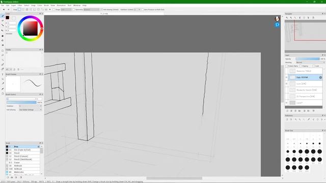This screenshot has width=326, height=183.
Task: Select the Magic Wand tool
Action: coord(3,60)
